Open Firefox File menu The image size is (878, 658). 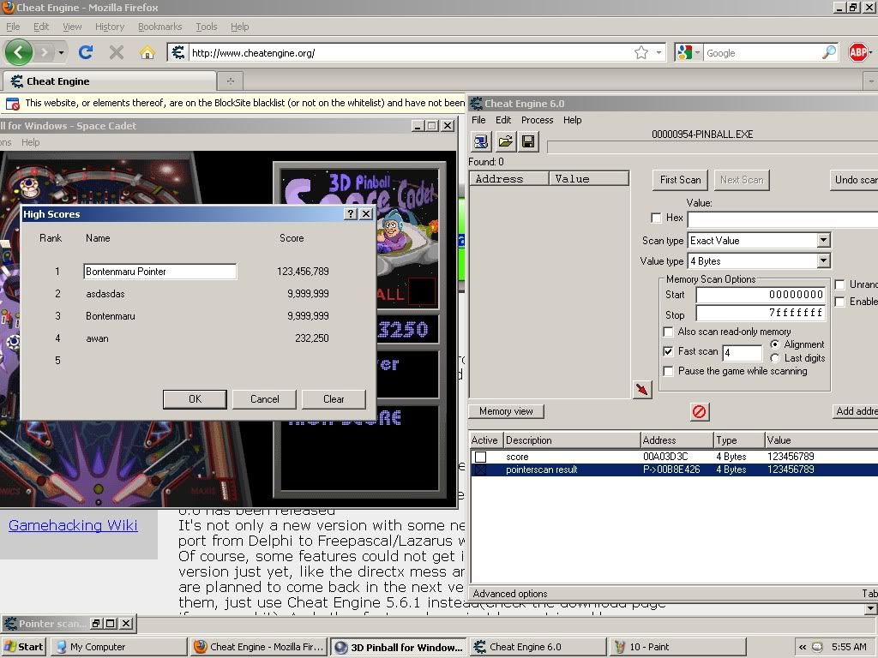pos(13,27)
